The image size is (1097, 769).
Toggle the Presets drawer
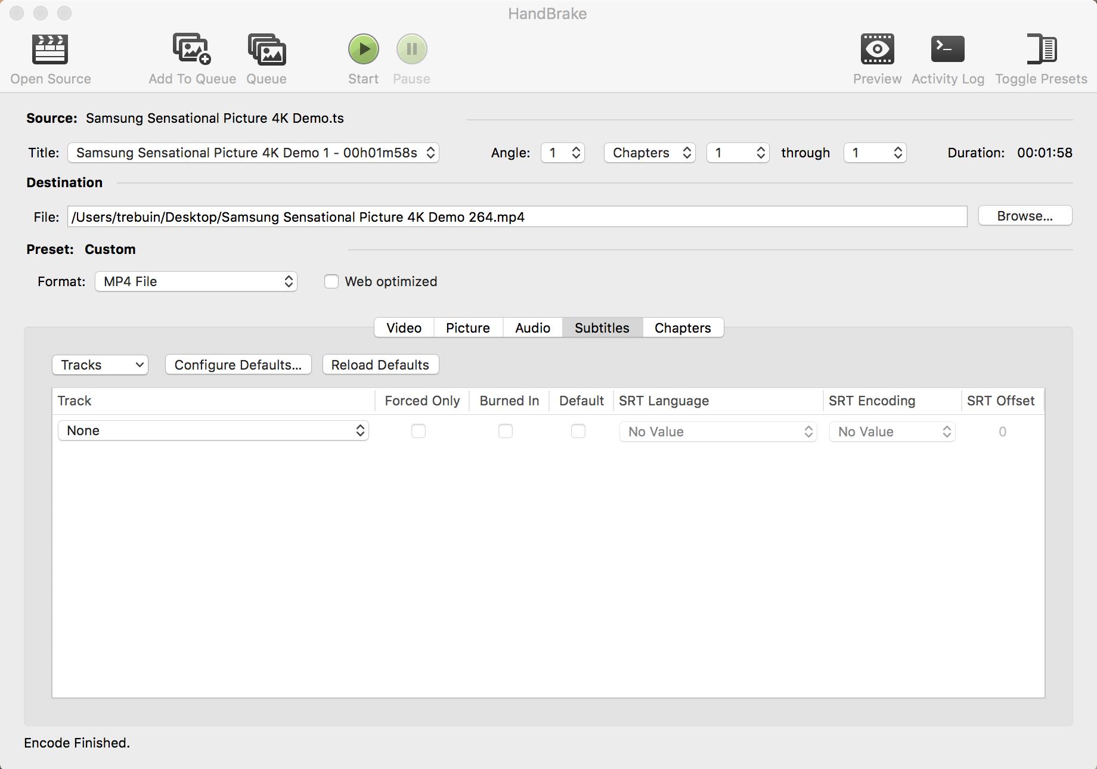pos(1042,49)
